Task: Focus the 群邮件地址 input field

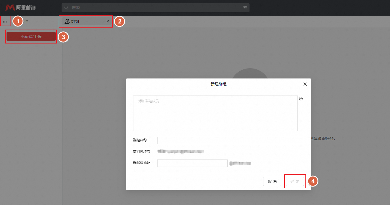Action: click(192, 163)
